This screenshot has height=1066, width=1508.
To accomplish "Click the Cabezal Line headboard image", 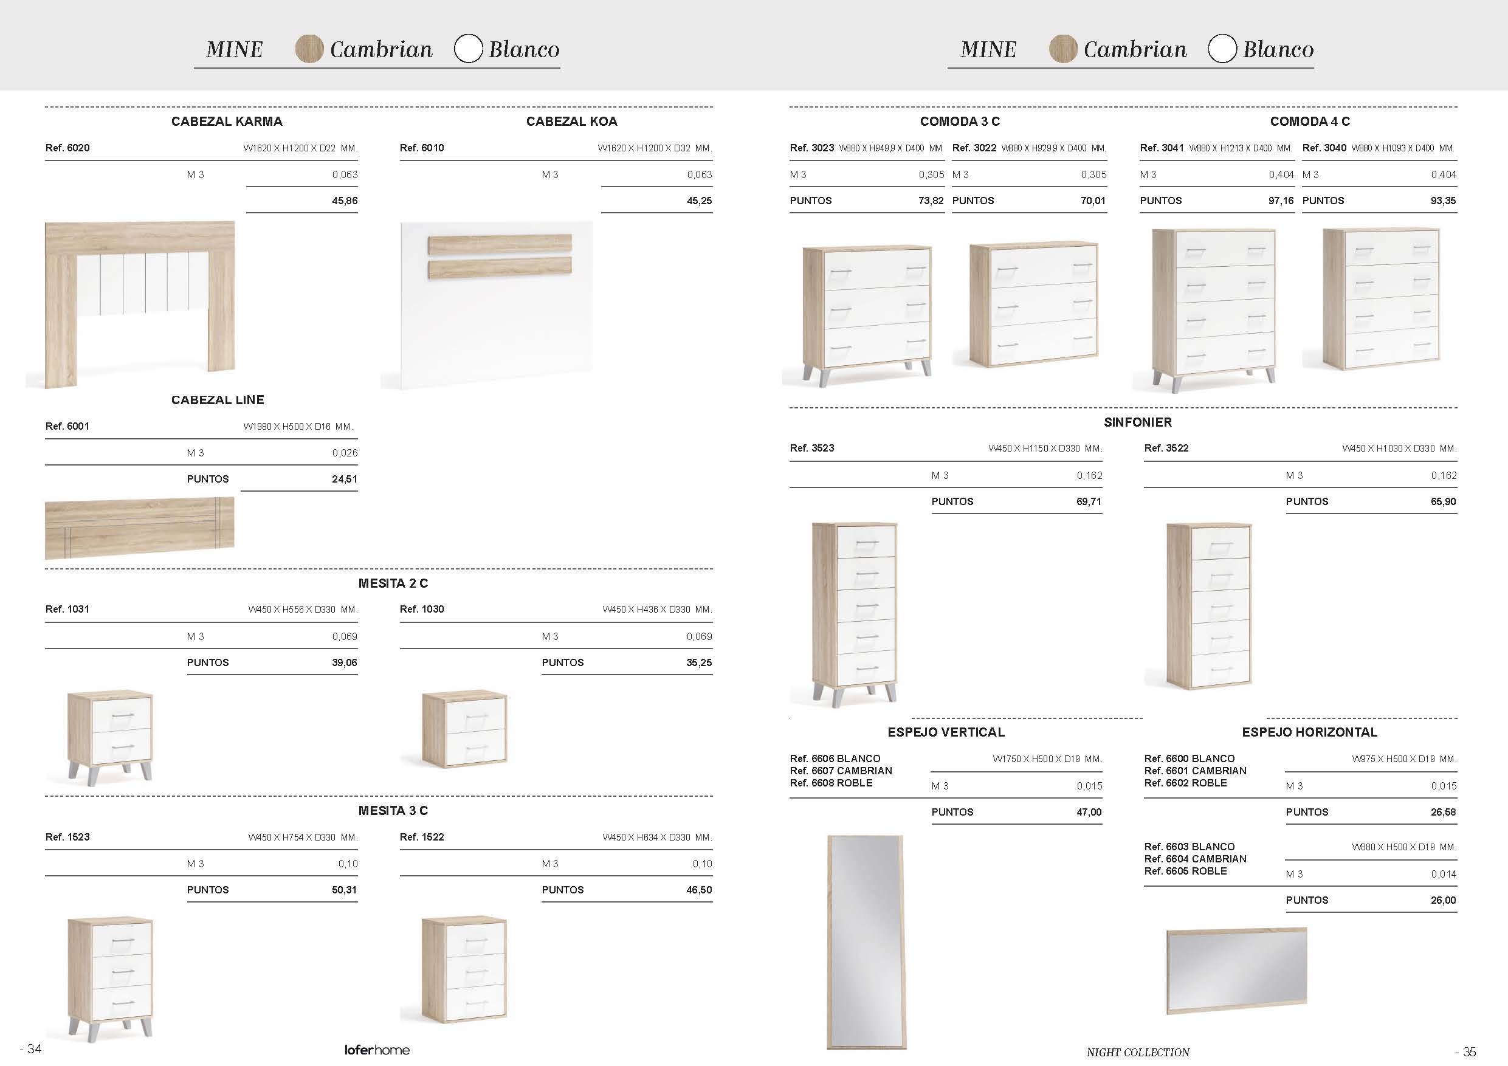I will pos(140,528).
